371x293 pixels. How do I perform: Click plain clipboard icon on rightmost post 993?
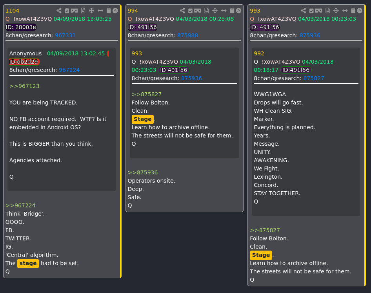coord(353,11)
